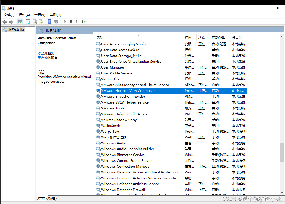This screenshot has height=204, width=285.
Task: Select Windows Connection Manager row
Action: point(172,166)
